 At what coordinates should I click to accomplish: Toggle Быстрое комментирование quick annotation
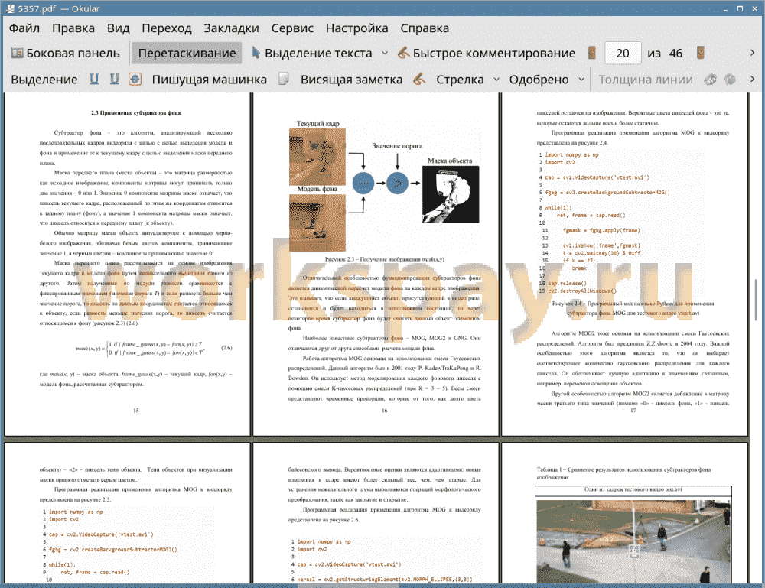coord(487,54)
